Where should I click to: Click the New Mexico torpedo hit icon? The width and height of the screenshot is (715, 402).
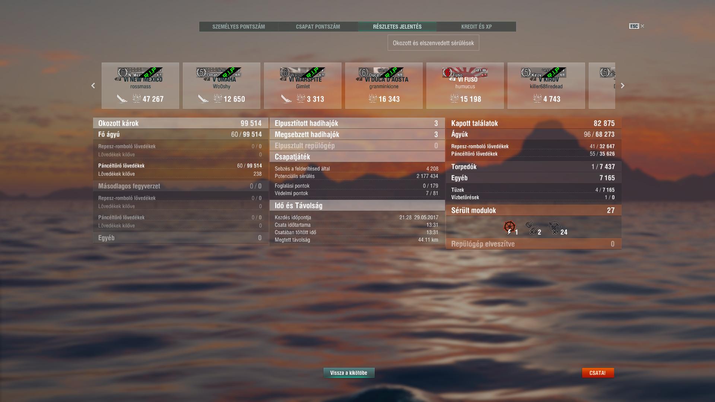[122, 99]
